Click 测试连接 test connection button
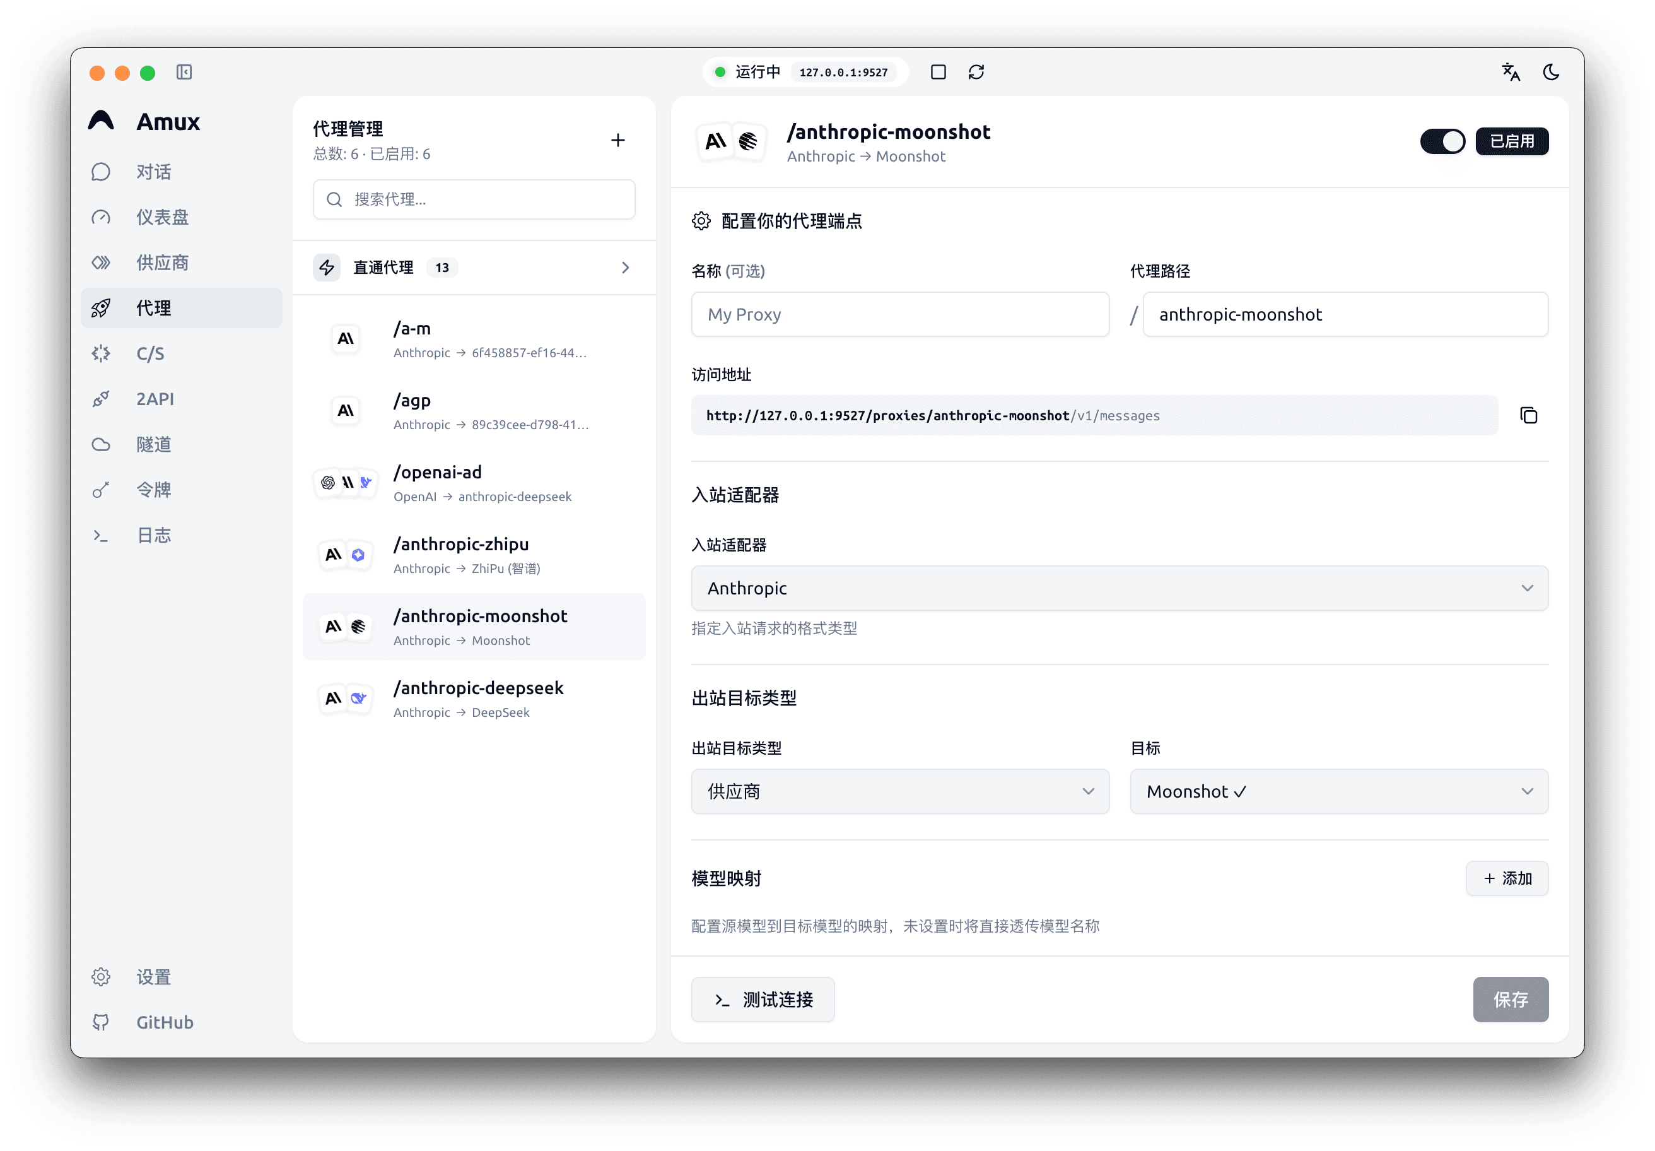 pos(763,1000)
